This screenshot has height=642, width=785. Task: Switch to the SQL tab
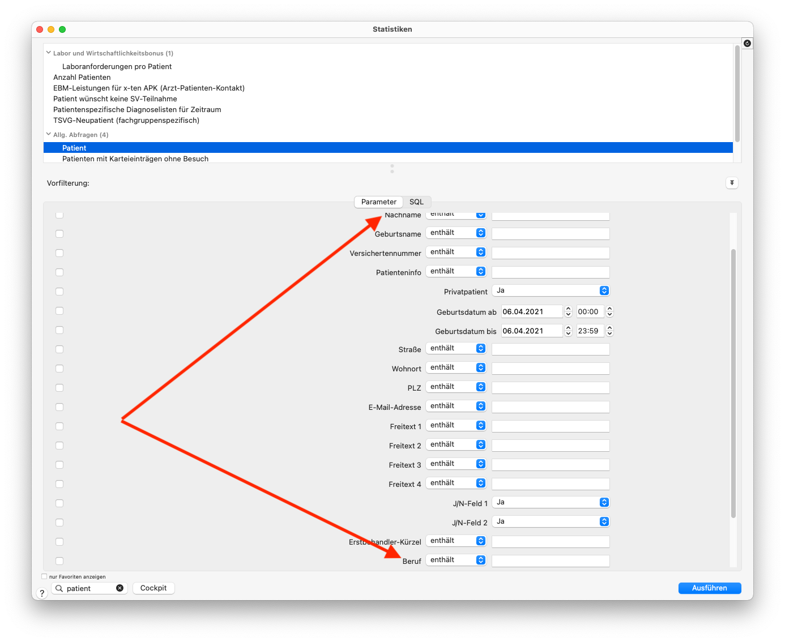pyautogui.click(x=417, y=202)
